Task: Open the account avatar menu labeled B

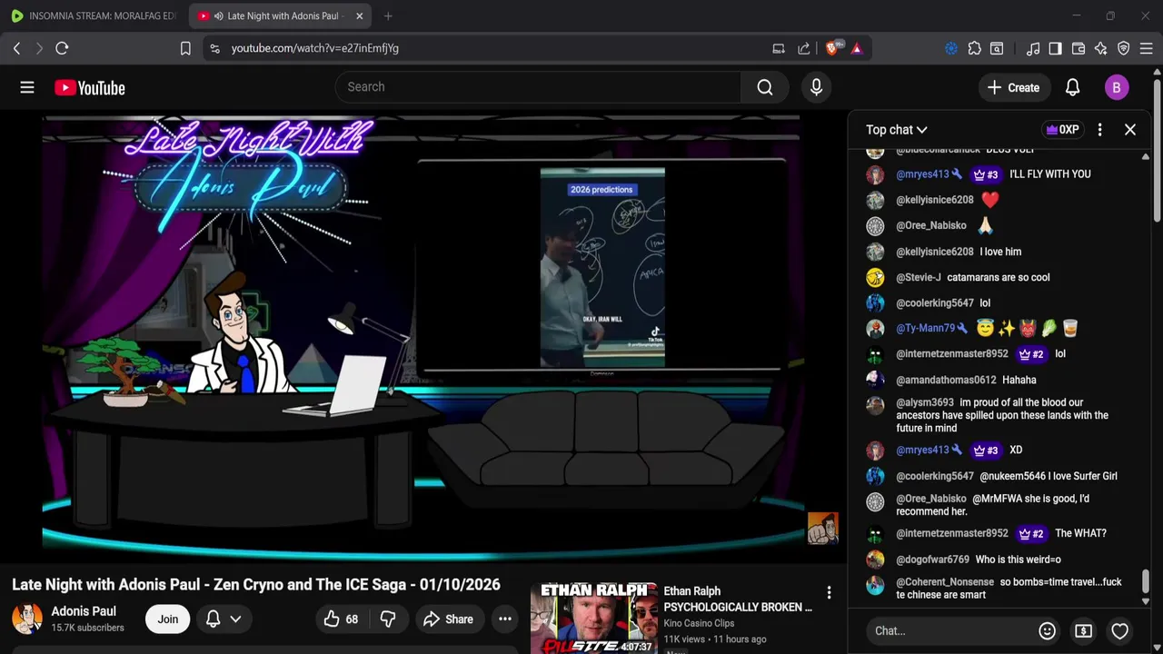Action: pos(1117,87)
